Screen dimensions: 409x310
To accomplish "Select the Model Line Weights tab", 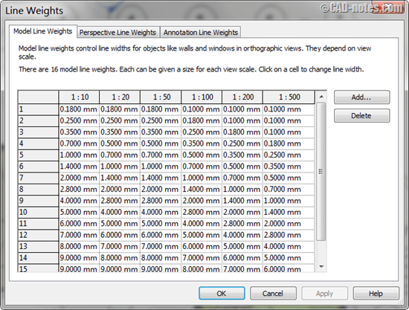I will (x=43, y=31).
